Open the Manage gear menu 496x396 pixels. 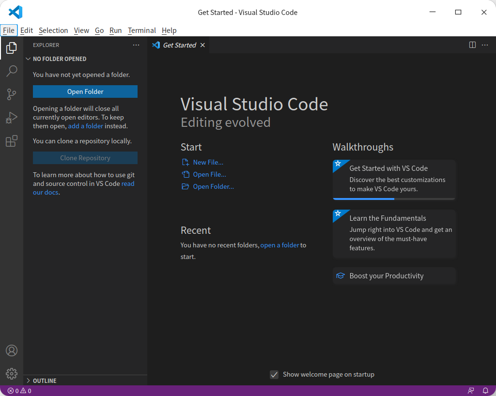12,374
